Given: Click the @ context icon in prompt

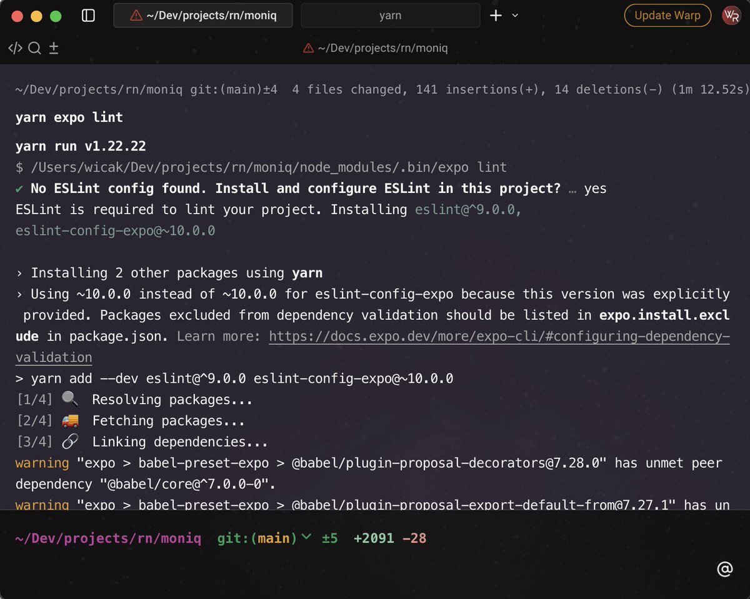Looking at the screenshot, I should [x=724, y=569].
